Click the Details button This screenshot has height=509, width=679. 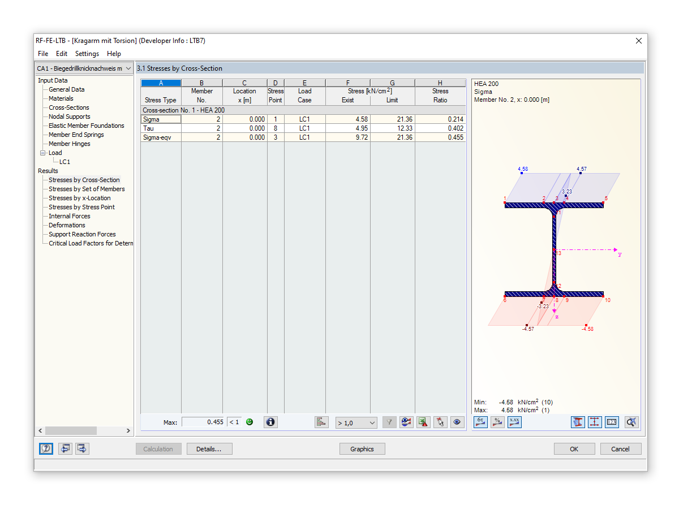pos(209,448)
